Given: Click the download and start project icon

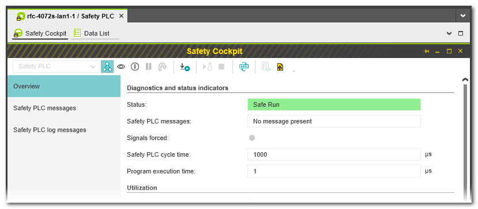Looking at the screenshot, I should coord(185,67).
